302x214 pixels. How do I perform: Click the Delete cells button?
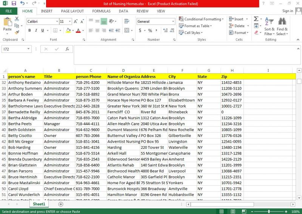[239, 26]
